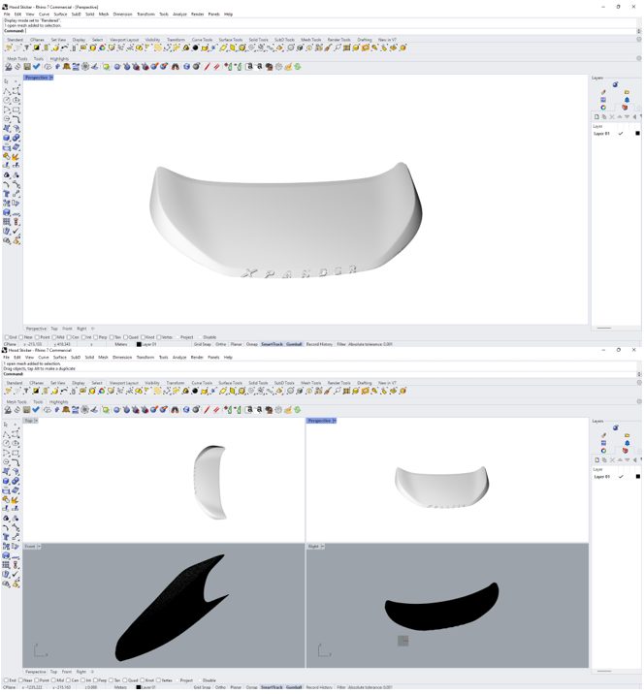Toggle Record History in upper window's status bar

click(x=319, y=344)
